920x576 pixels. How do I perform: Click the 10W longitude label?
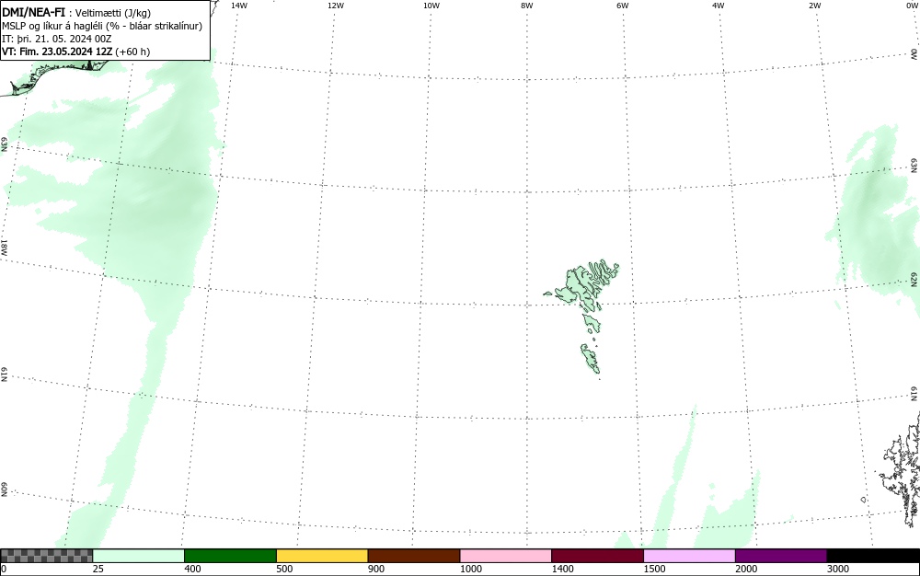(431, 6)
